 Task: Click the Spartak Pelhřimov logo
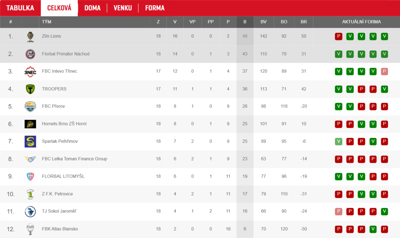30,142
